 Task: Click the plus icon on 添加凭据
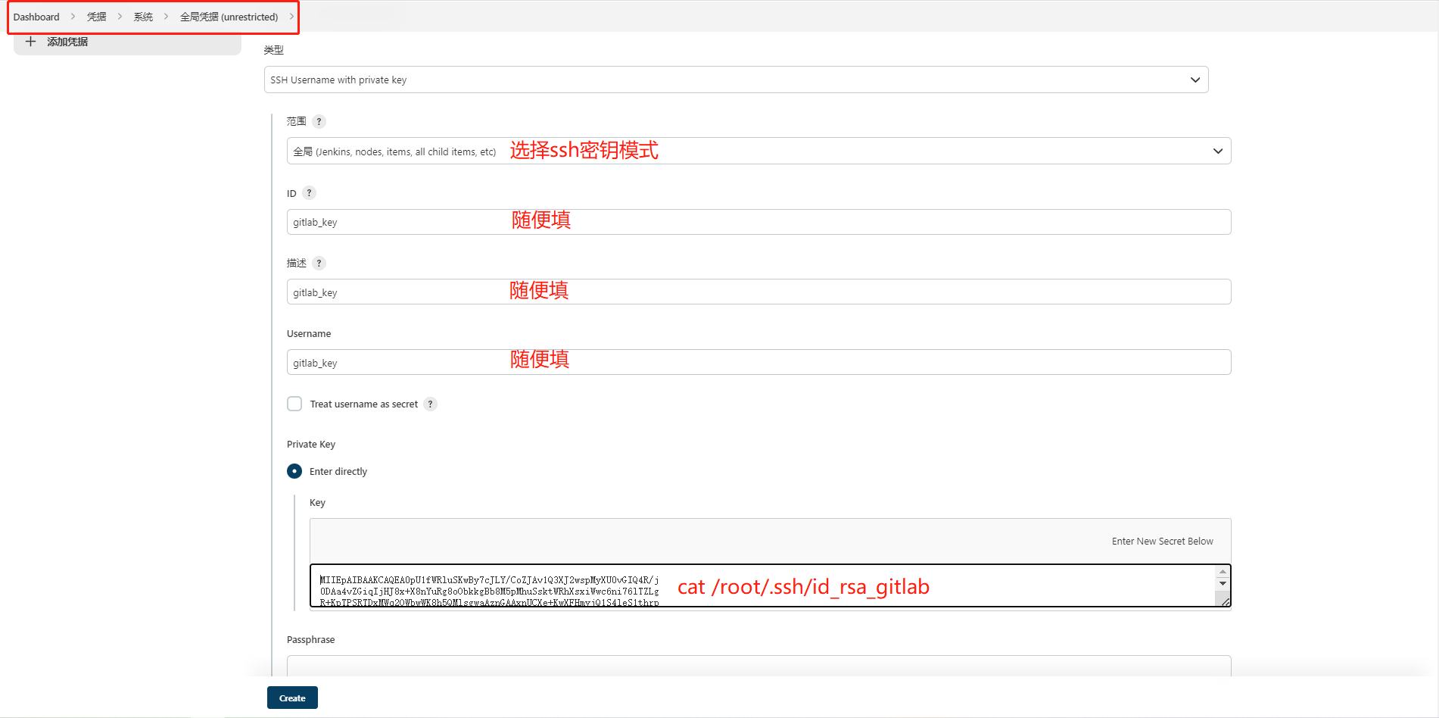tap(30, 42)
